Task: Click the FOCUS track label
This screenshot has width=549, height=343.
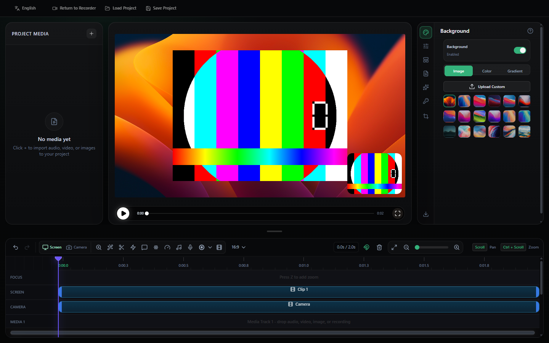Action: coord(16,277)
